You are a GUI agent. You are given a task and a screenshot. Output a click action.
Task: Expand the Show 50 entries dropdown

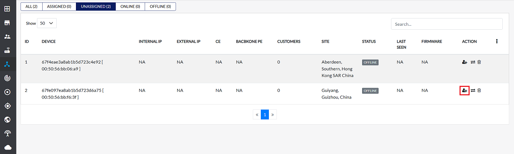(x=47, y=23)
